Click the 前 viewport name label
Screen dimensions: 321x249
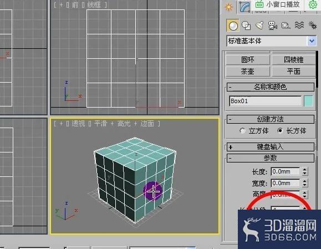click(x=75, y=5)
